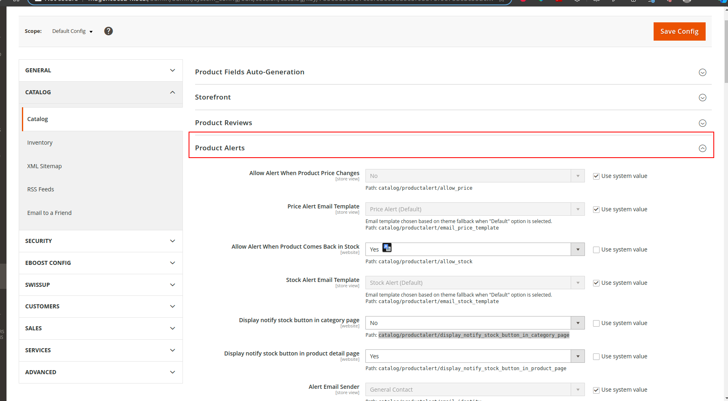Click the Save Config button
Viewport: 728px width, 401px height.
click(679, 31)
